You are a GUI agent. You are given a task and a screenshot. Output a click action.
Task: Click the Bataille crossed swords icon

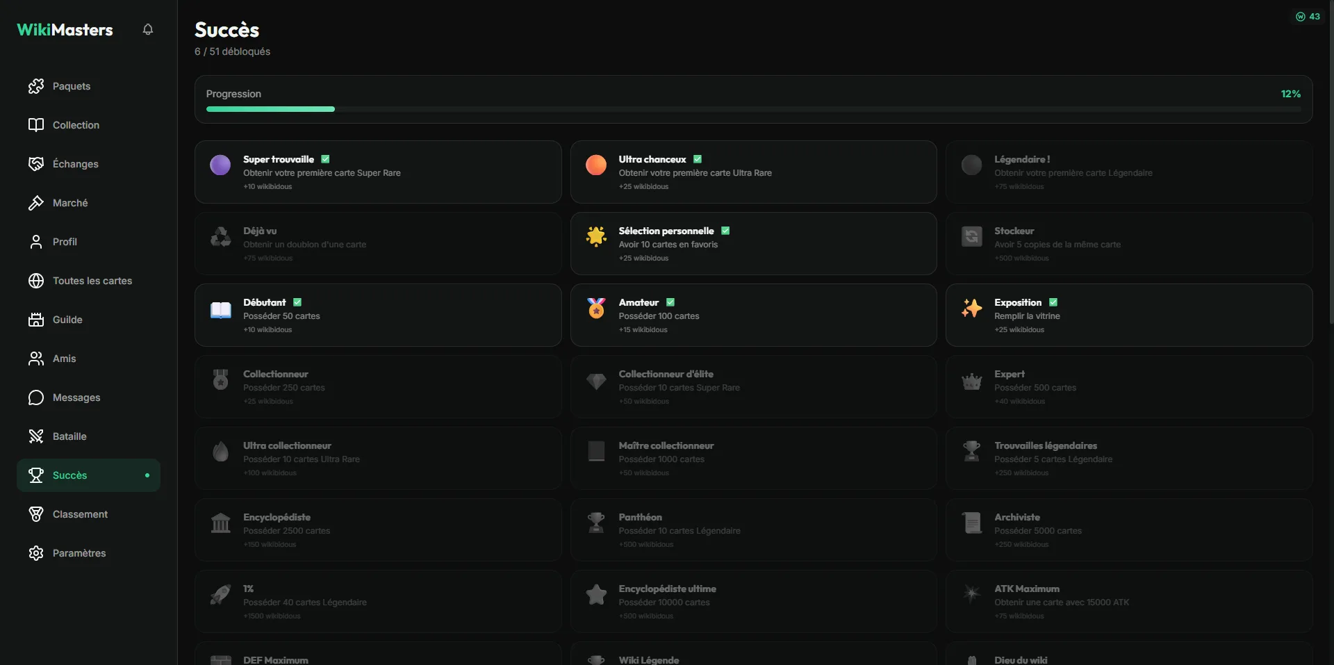tap(36, 436)
